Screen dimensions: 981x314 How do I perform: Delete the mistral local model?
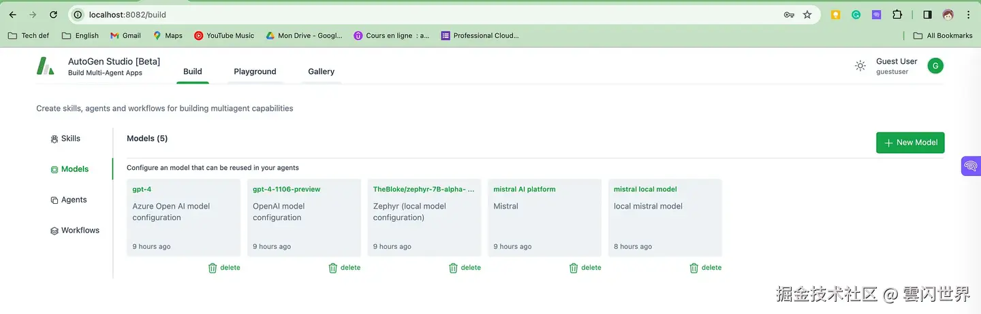(705, 268)
